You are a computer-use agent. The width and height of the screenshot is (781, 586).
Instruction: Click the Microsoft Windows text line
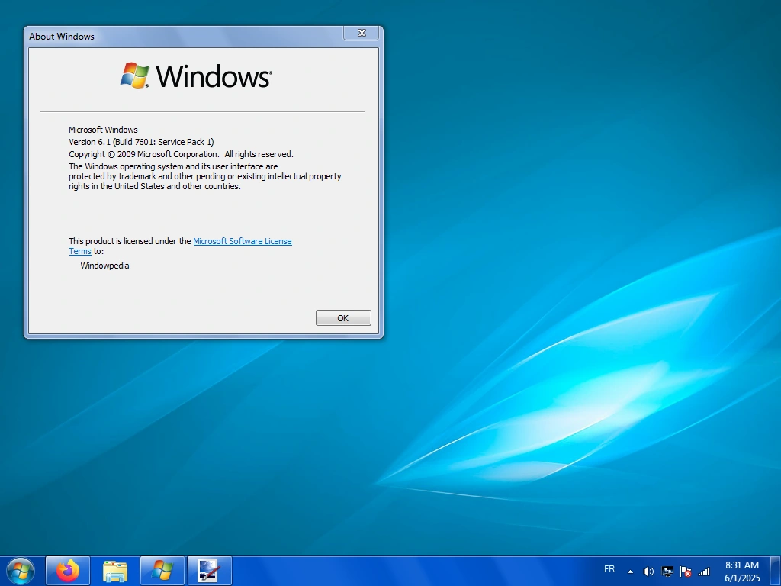coord(103,130)
